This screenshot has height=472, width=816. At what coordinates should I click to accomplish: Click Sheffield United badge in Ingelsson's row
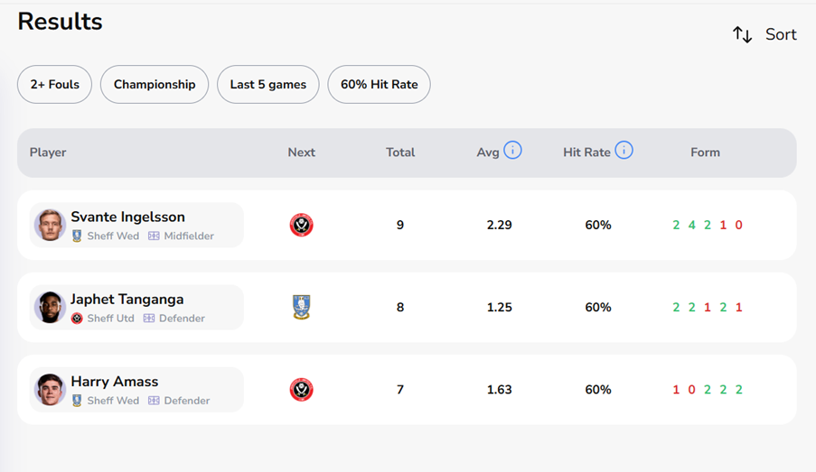click(x=302, y=225)
